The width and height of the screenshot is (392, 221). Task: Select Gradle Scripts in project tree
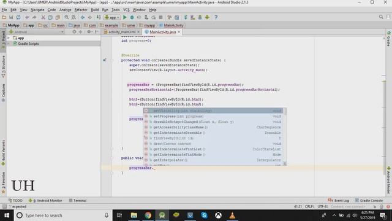[x=28, y=44]
